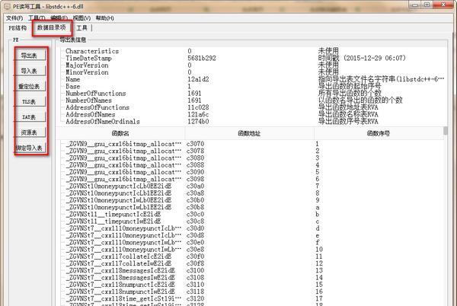Select the NumberOfNames row
The image size is (457, 306).
[x=251, y=100]
